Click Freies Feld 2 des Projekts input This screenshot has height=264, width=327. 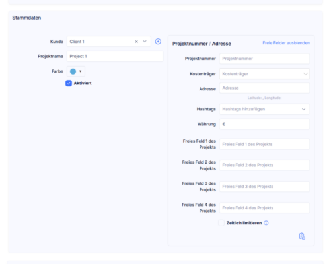click(x=264, y=165)
